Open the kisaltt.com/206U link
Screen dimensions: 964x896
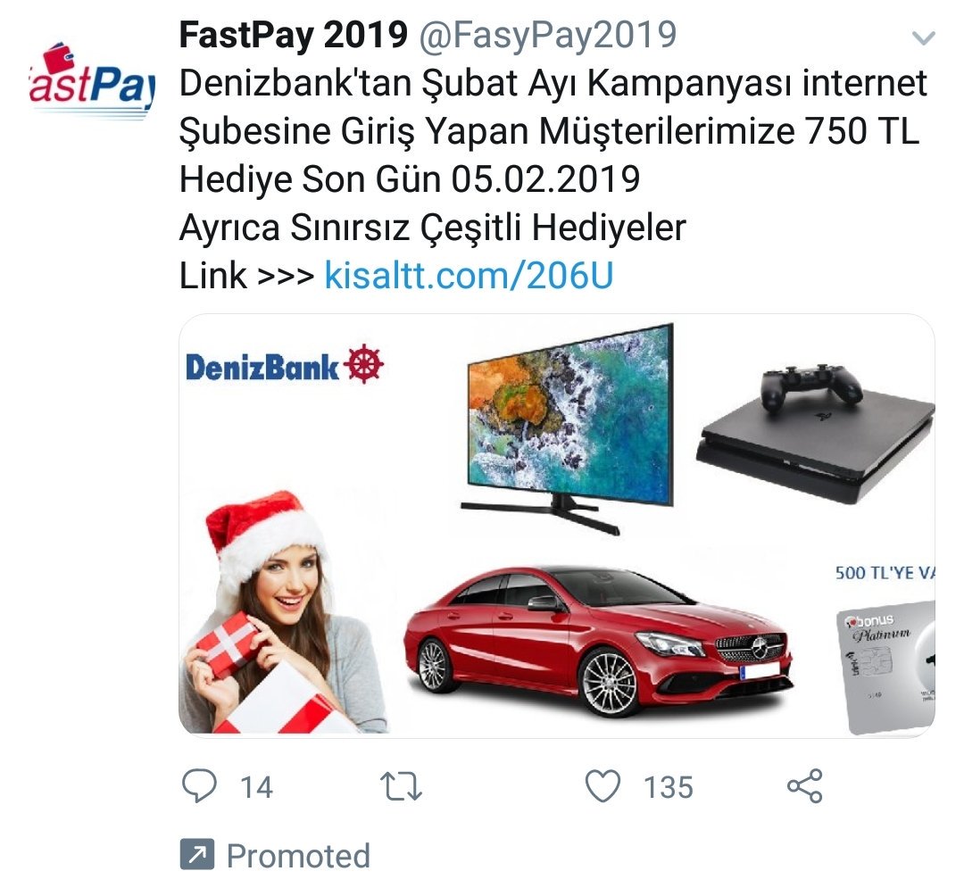pos(469,275)
